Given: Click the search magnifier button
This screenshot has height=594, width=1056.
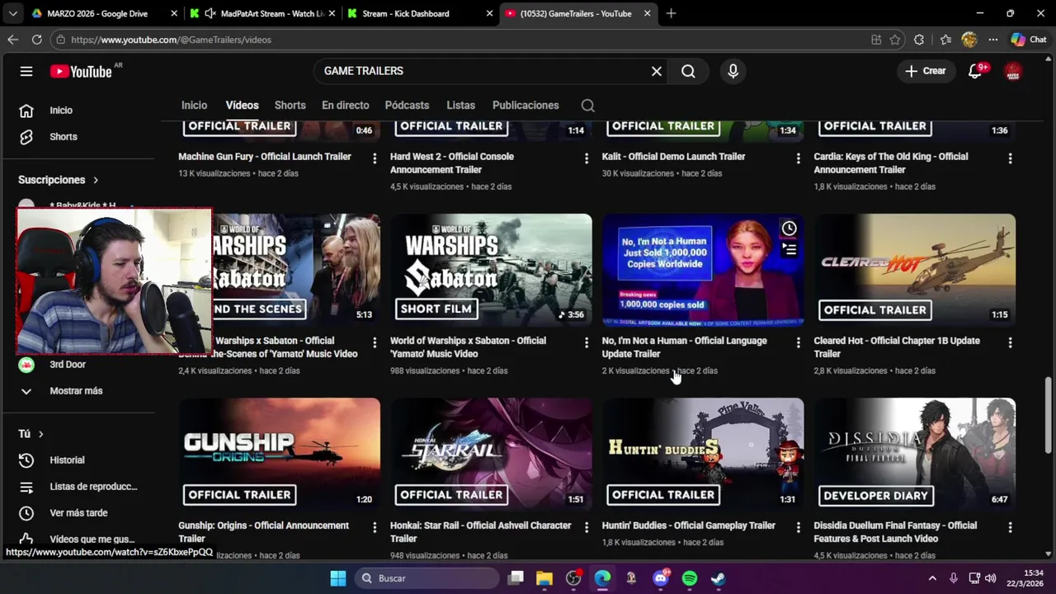Looking at the screenshot, I should tap(688, 72).
